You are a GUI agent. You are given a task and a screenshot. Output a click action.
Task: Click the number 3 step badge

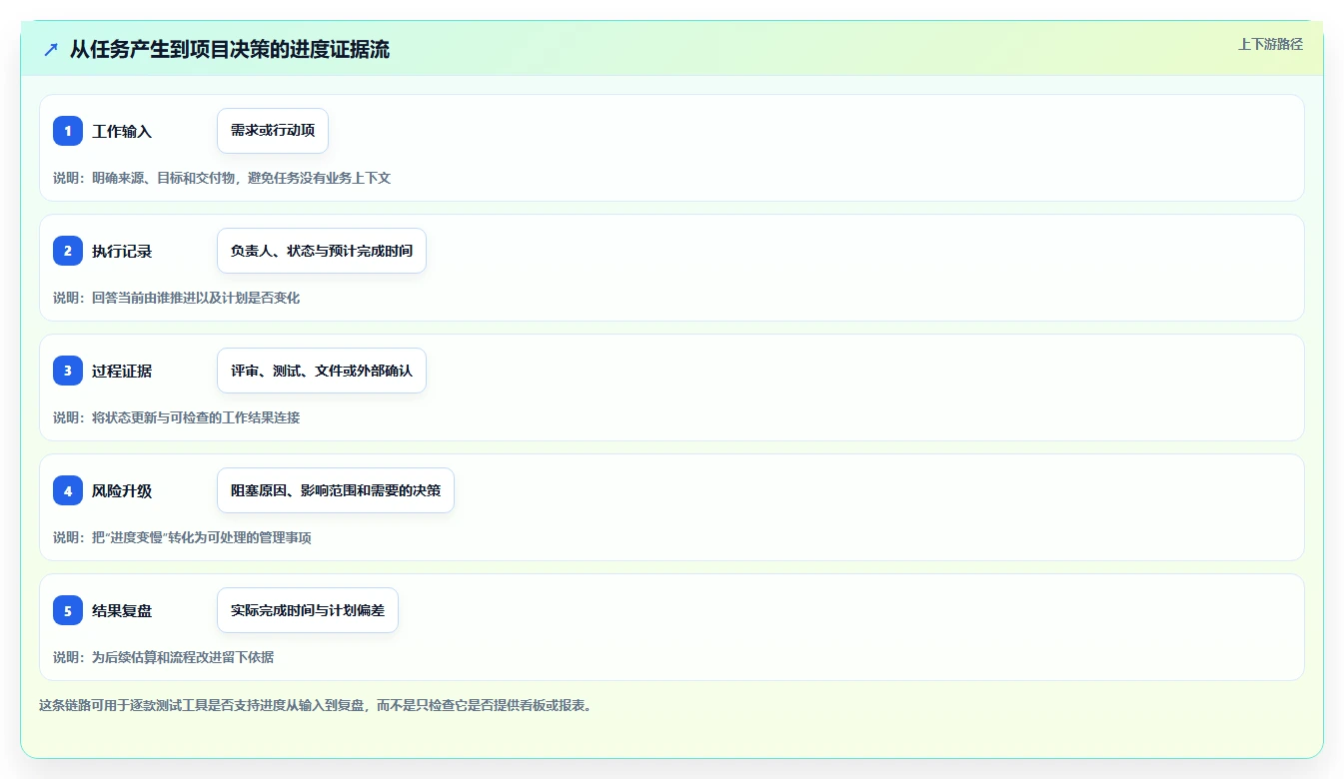point(68,371)
